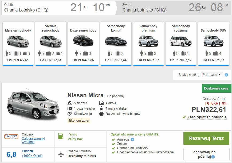This screenshot has height=163, width=232.
Task: Select the Samochody SUV category tab
Action: [x=213, y=43]
